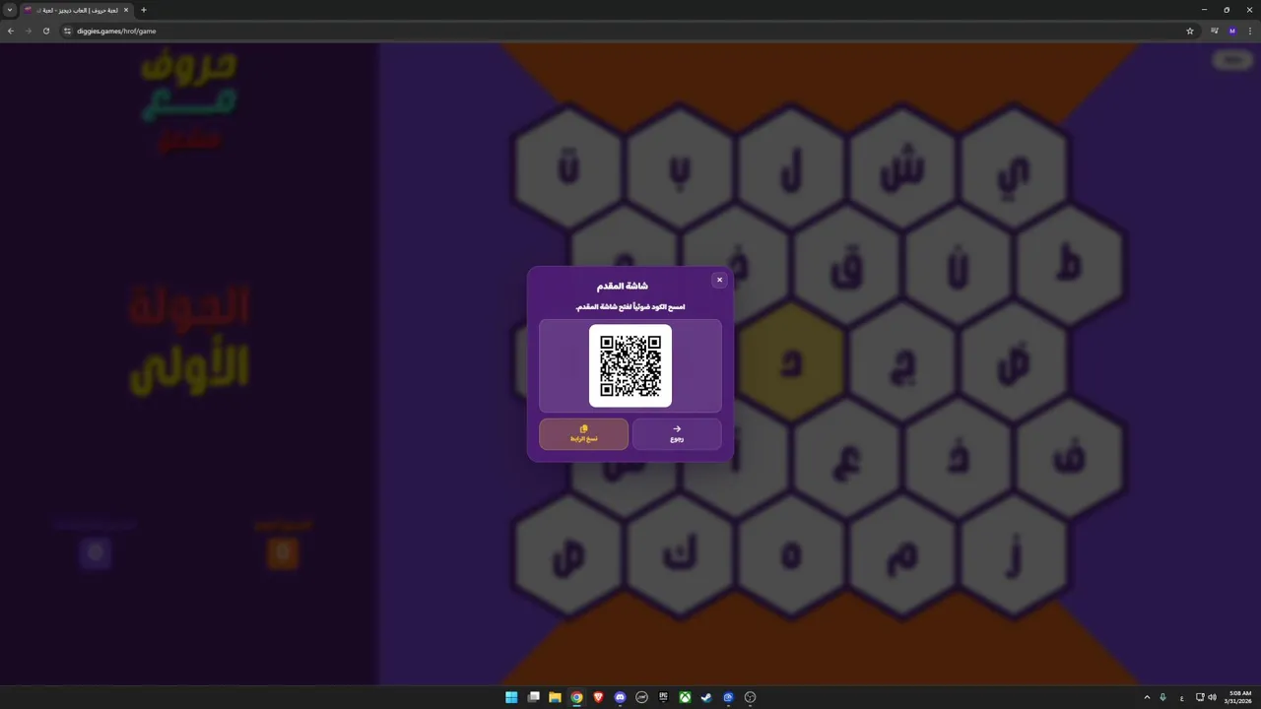
Task: Open the Chrome three-dot menu
Action: 1249,31
